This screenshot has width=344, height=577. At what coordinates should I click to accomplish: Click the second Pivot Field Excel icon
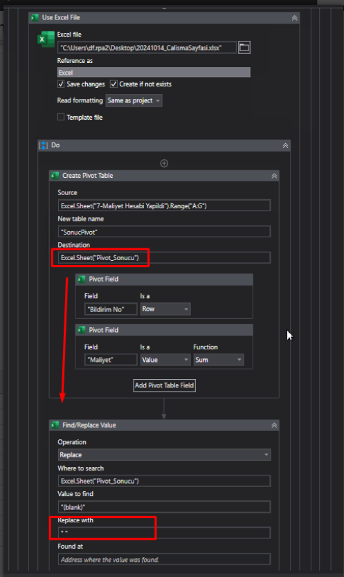tap(81, 330)
